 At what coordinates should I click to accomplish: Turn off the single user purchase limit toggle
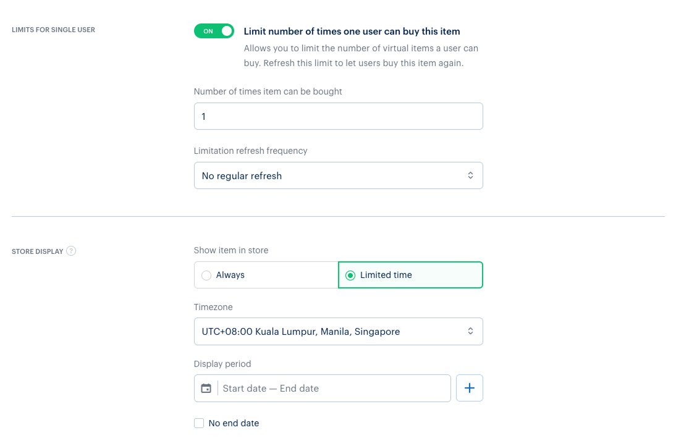click(x=214, y=31)
